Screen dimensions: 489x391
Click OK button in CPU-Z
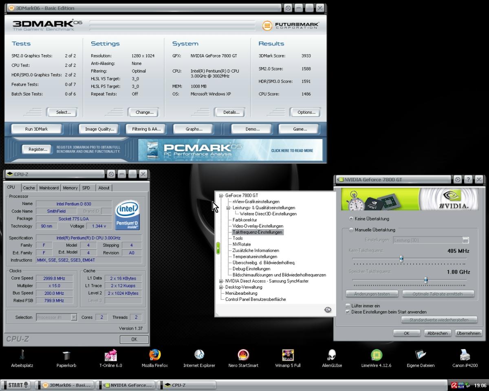pos(134,339)
